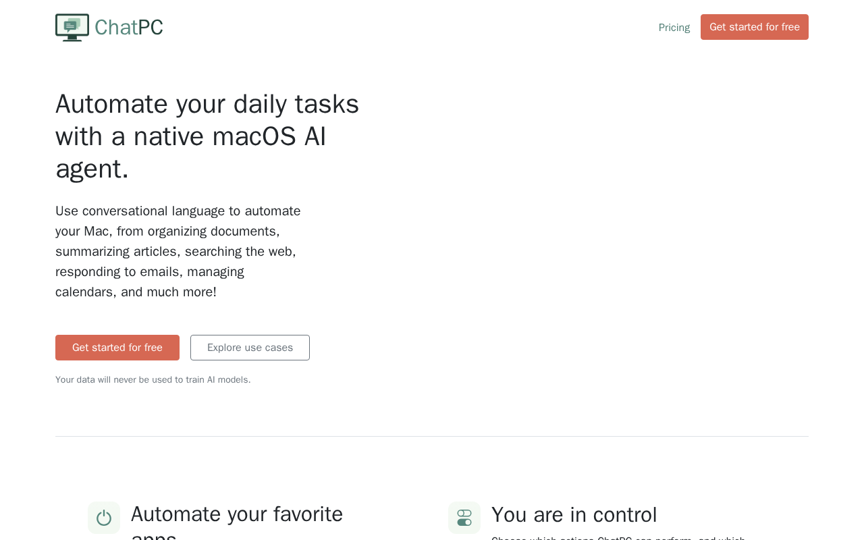Image resolution: width=864 pixels, height=540 pixels.
Task: Click Get started for free below hero text
Action: coord(117,348)
